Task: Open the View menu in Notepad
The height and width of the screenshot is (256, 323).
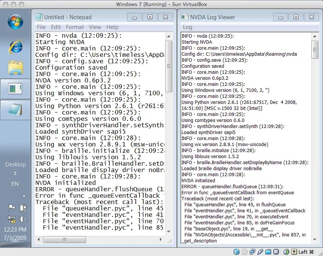Action: (x=95, y=27)
